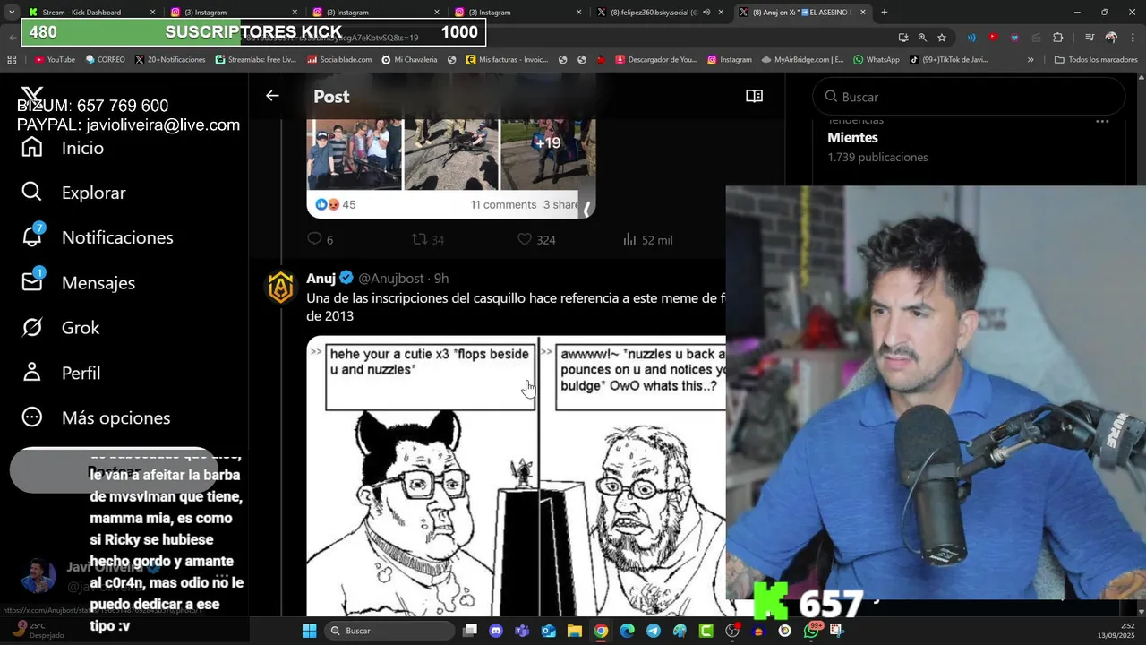Open Microsoft Edge from the taskbar
This screenshot has width=1146, height=645.
pos(627,631)
